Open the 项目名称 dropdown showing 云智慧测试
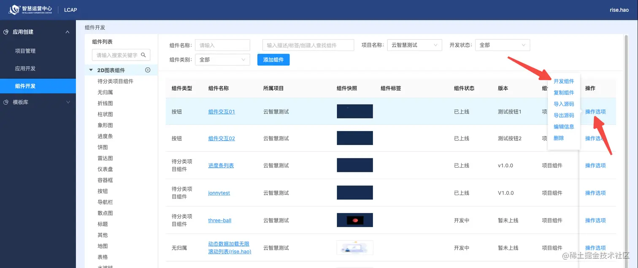This screenshot has height=268, width=638. pyautogui.click(x=414, y=45)
